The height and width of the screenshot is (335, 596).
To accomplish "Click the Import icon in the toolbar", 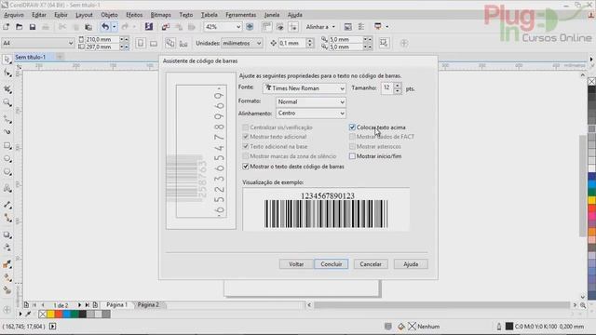I will pyautogui.click(x=166, y=27).
